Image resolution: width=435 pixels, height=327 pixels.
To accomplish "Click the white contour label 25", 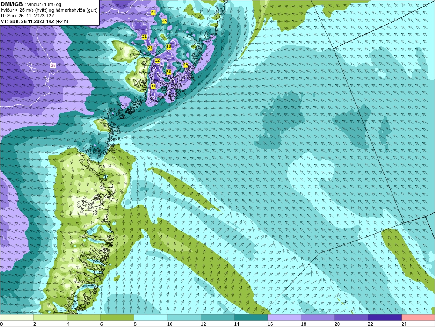I will (53, 65).
